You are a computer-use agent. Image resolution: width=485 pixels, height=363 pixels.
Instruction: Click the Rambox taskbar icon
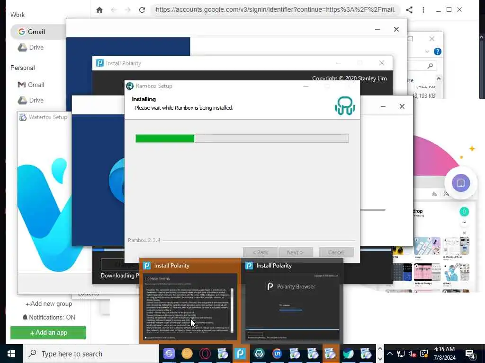259,354
